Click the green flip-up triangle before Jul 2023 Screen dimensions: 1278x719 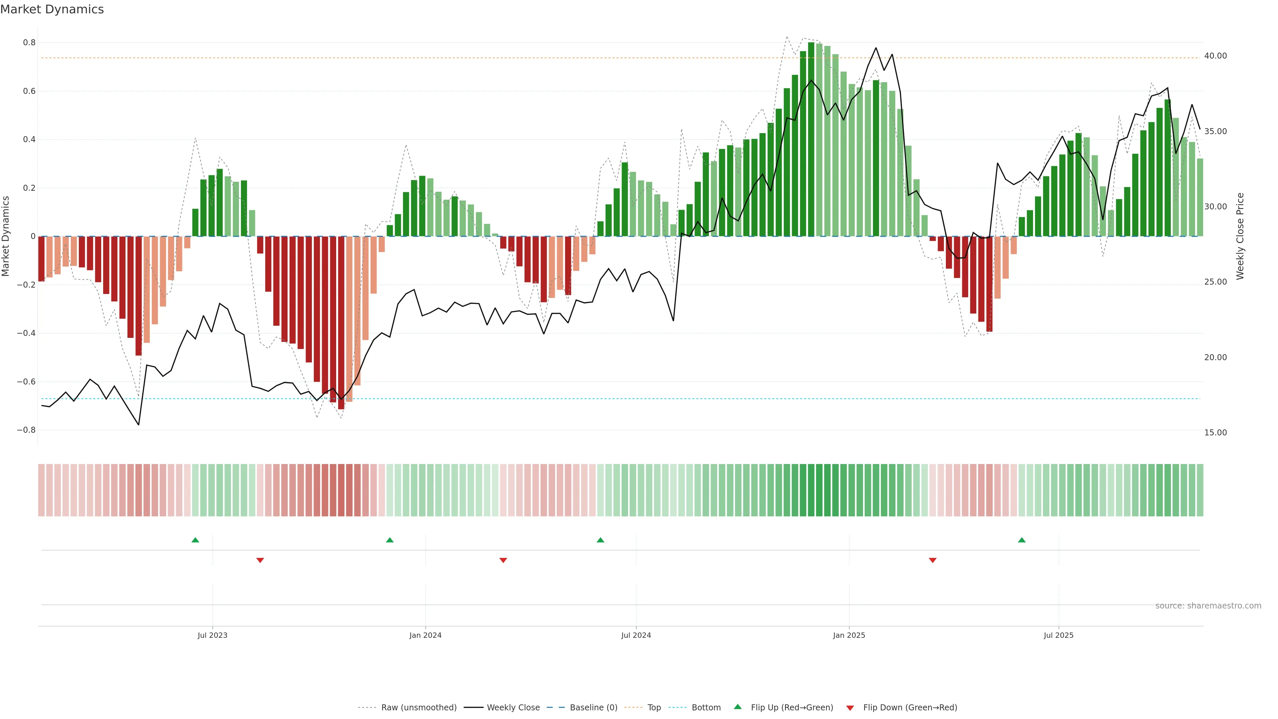click(195, 540)
